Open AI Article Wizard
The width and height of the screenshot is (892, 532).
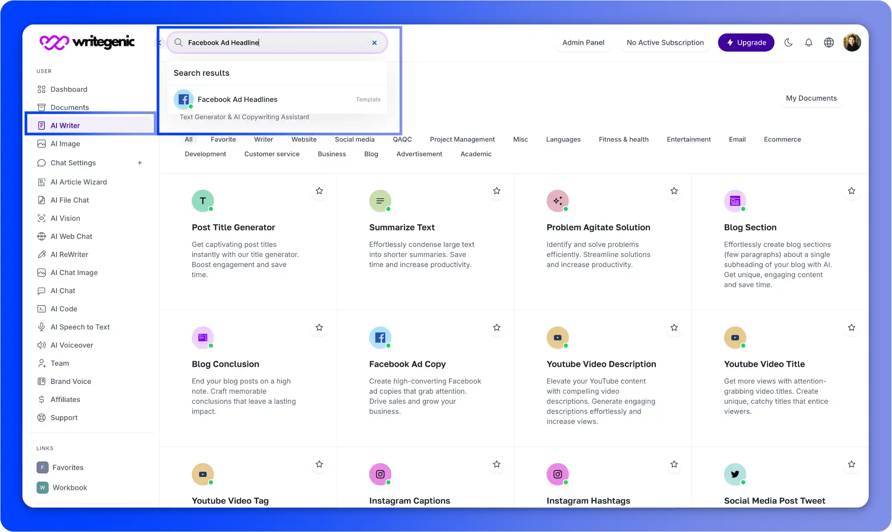(79, 182)
